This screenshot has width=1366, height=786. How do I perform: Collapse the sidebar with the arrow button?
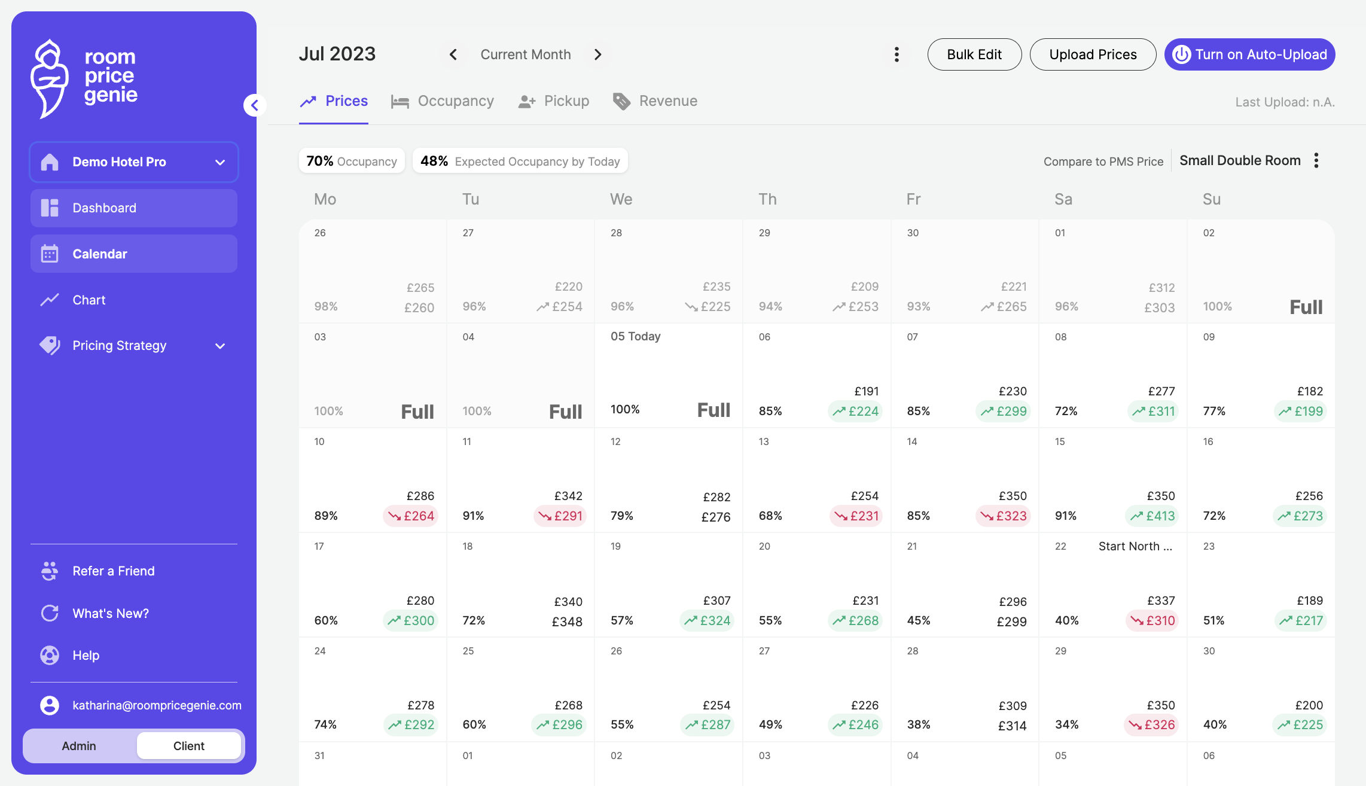255,105
